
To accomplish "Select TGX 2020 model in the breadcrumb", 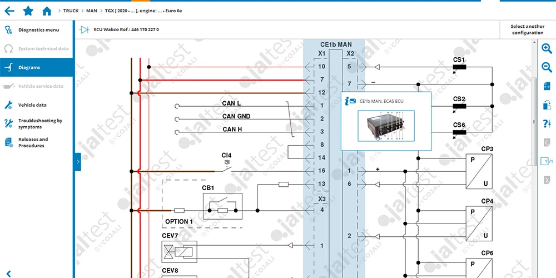I will (x=143, y=11).
